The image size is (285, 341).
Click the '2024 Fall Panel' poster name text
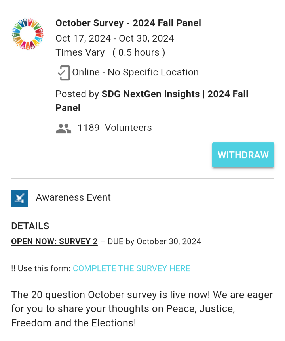[228, 94]
